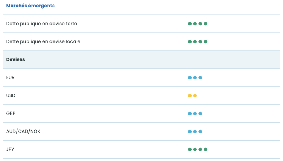This screenshot has width=283, height=161.
Task: Select the AUD/CAD/NOK currency label
Action: 23,131
